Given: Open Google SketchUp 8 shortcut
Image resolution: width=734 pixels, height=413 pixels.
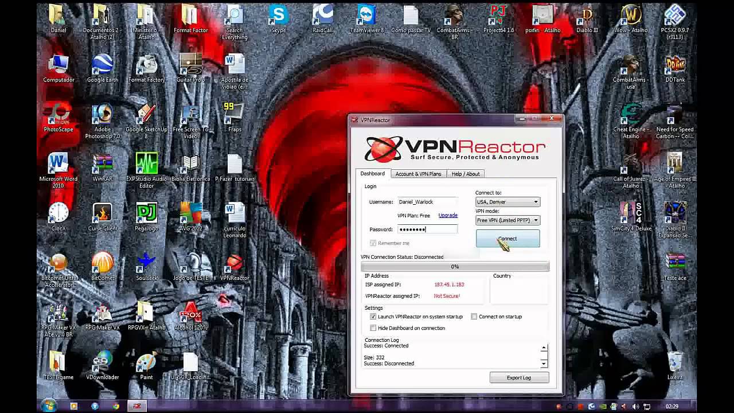Looking at the screenshot, I should tap(146, 122).
